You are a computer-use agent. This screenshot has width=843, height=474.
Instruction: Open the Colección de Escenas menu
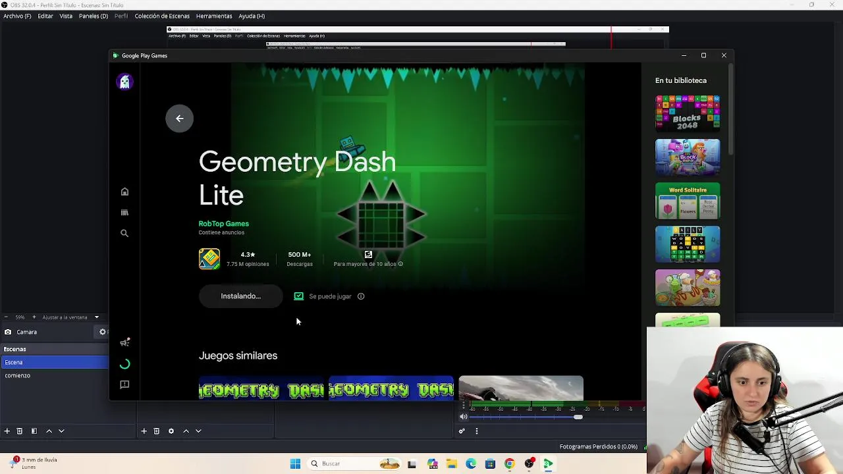point(162,16)
